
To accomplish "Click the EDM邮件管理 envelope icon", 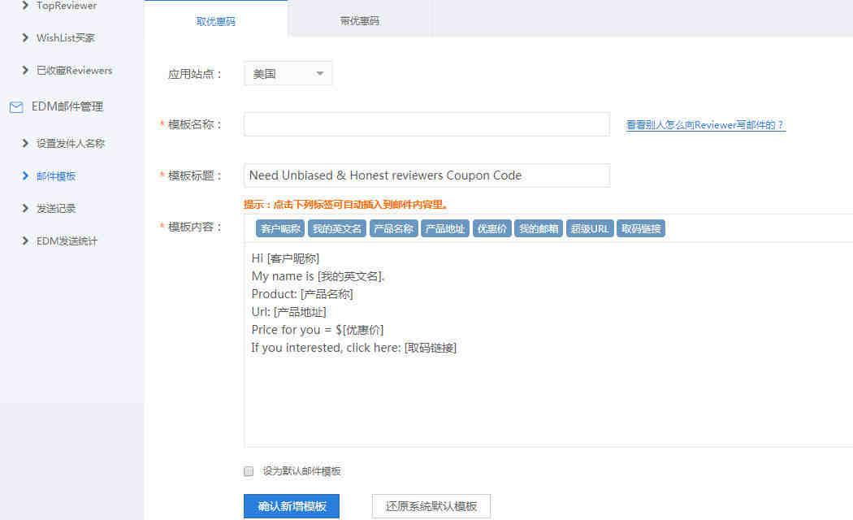I will click(16, 107).
